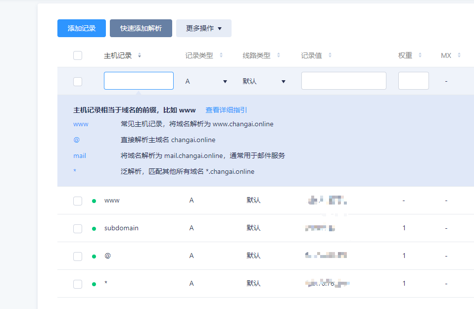This screenshot has width=474, height=309.
Task: Click green status dot of @ record
Action: pyautogui.click(x=94, y=256)
